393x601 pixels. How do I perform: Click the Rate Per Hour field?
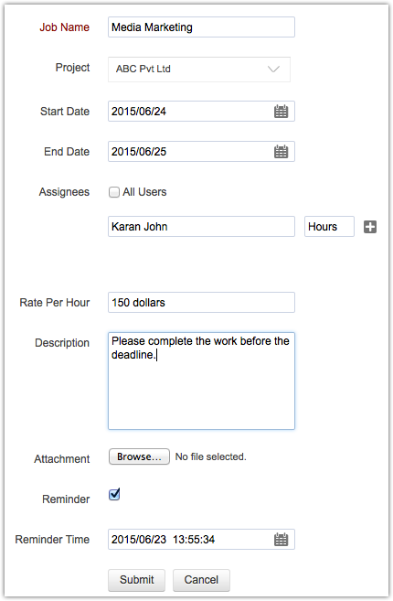point(201,303)
